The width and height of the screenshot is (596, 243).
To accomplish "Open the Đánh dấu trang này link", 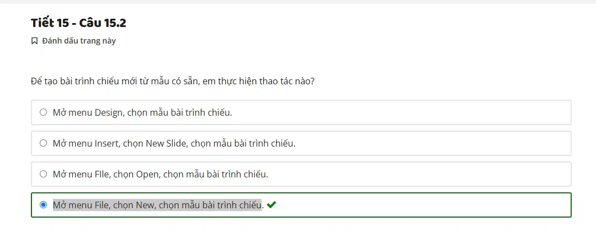I will 79,41.
